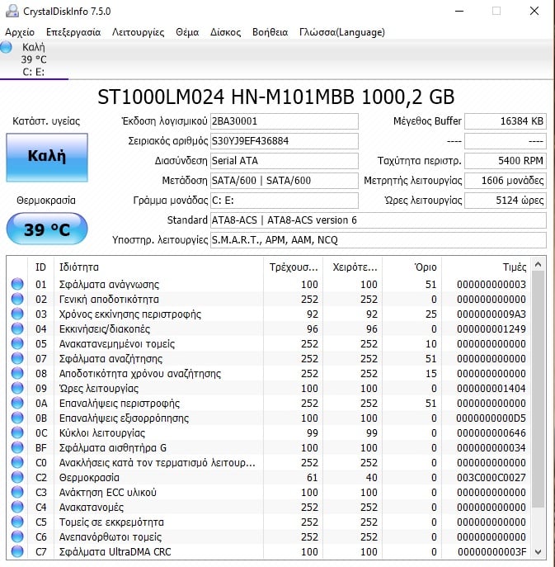555x567 pixels.
Task: Open the Επεξεργασία menu
Action: click(x=73, y=32)
